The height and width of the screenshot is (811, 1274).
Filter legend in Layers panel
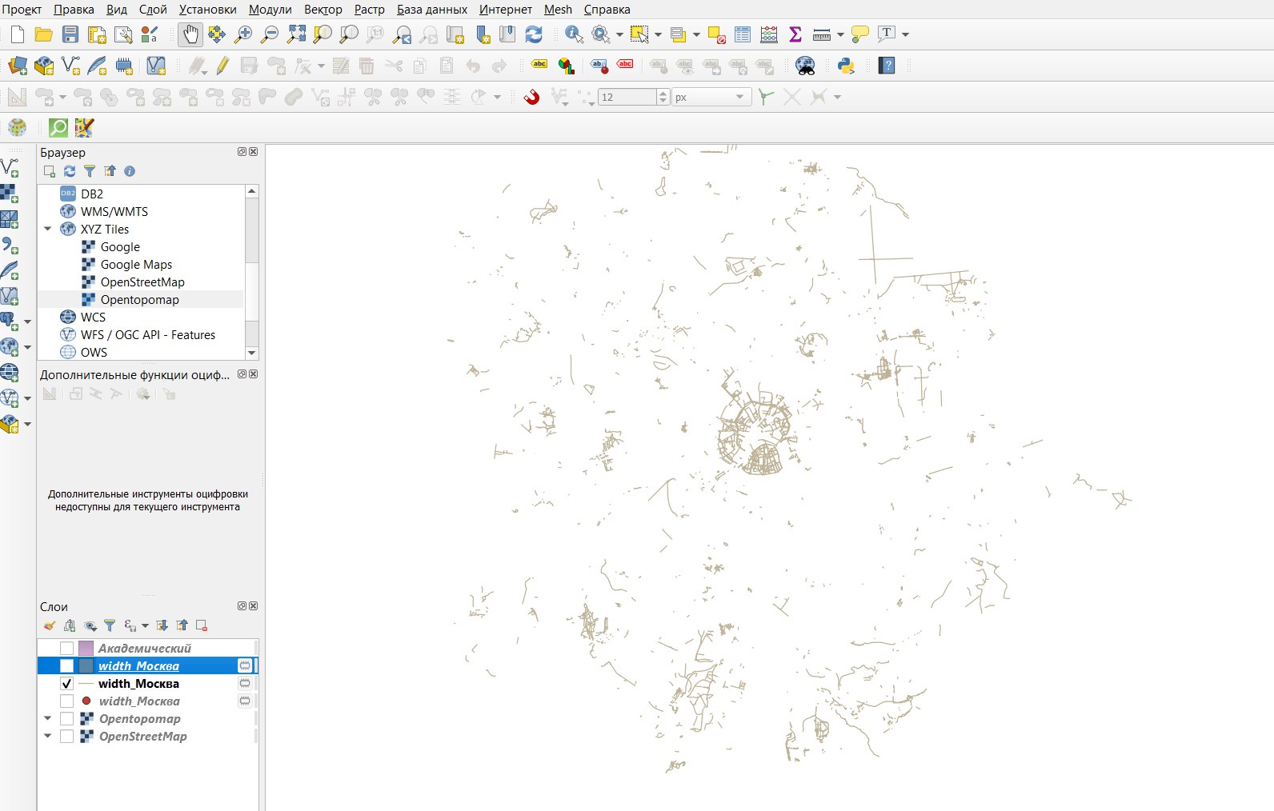[x=110, y=625]
